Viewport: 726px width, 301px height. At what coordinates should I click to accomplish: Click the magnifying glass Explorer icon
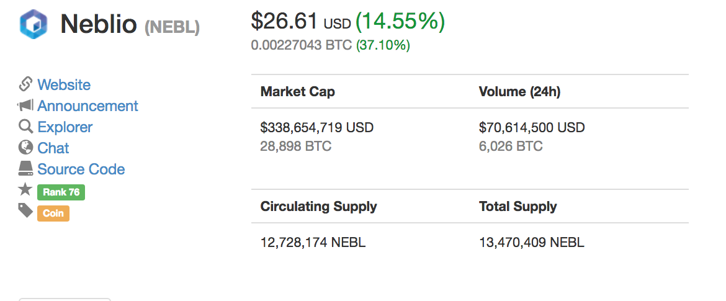click(25, 127)
